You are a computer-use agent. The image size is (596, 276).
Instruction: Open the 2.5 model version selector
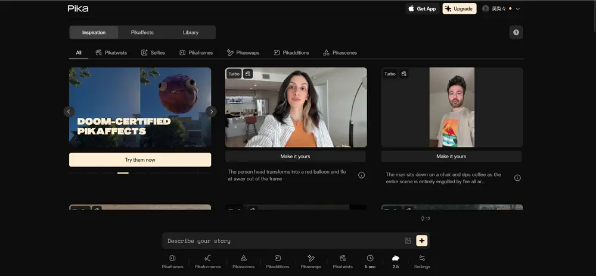[x=396, y=262]
